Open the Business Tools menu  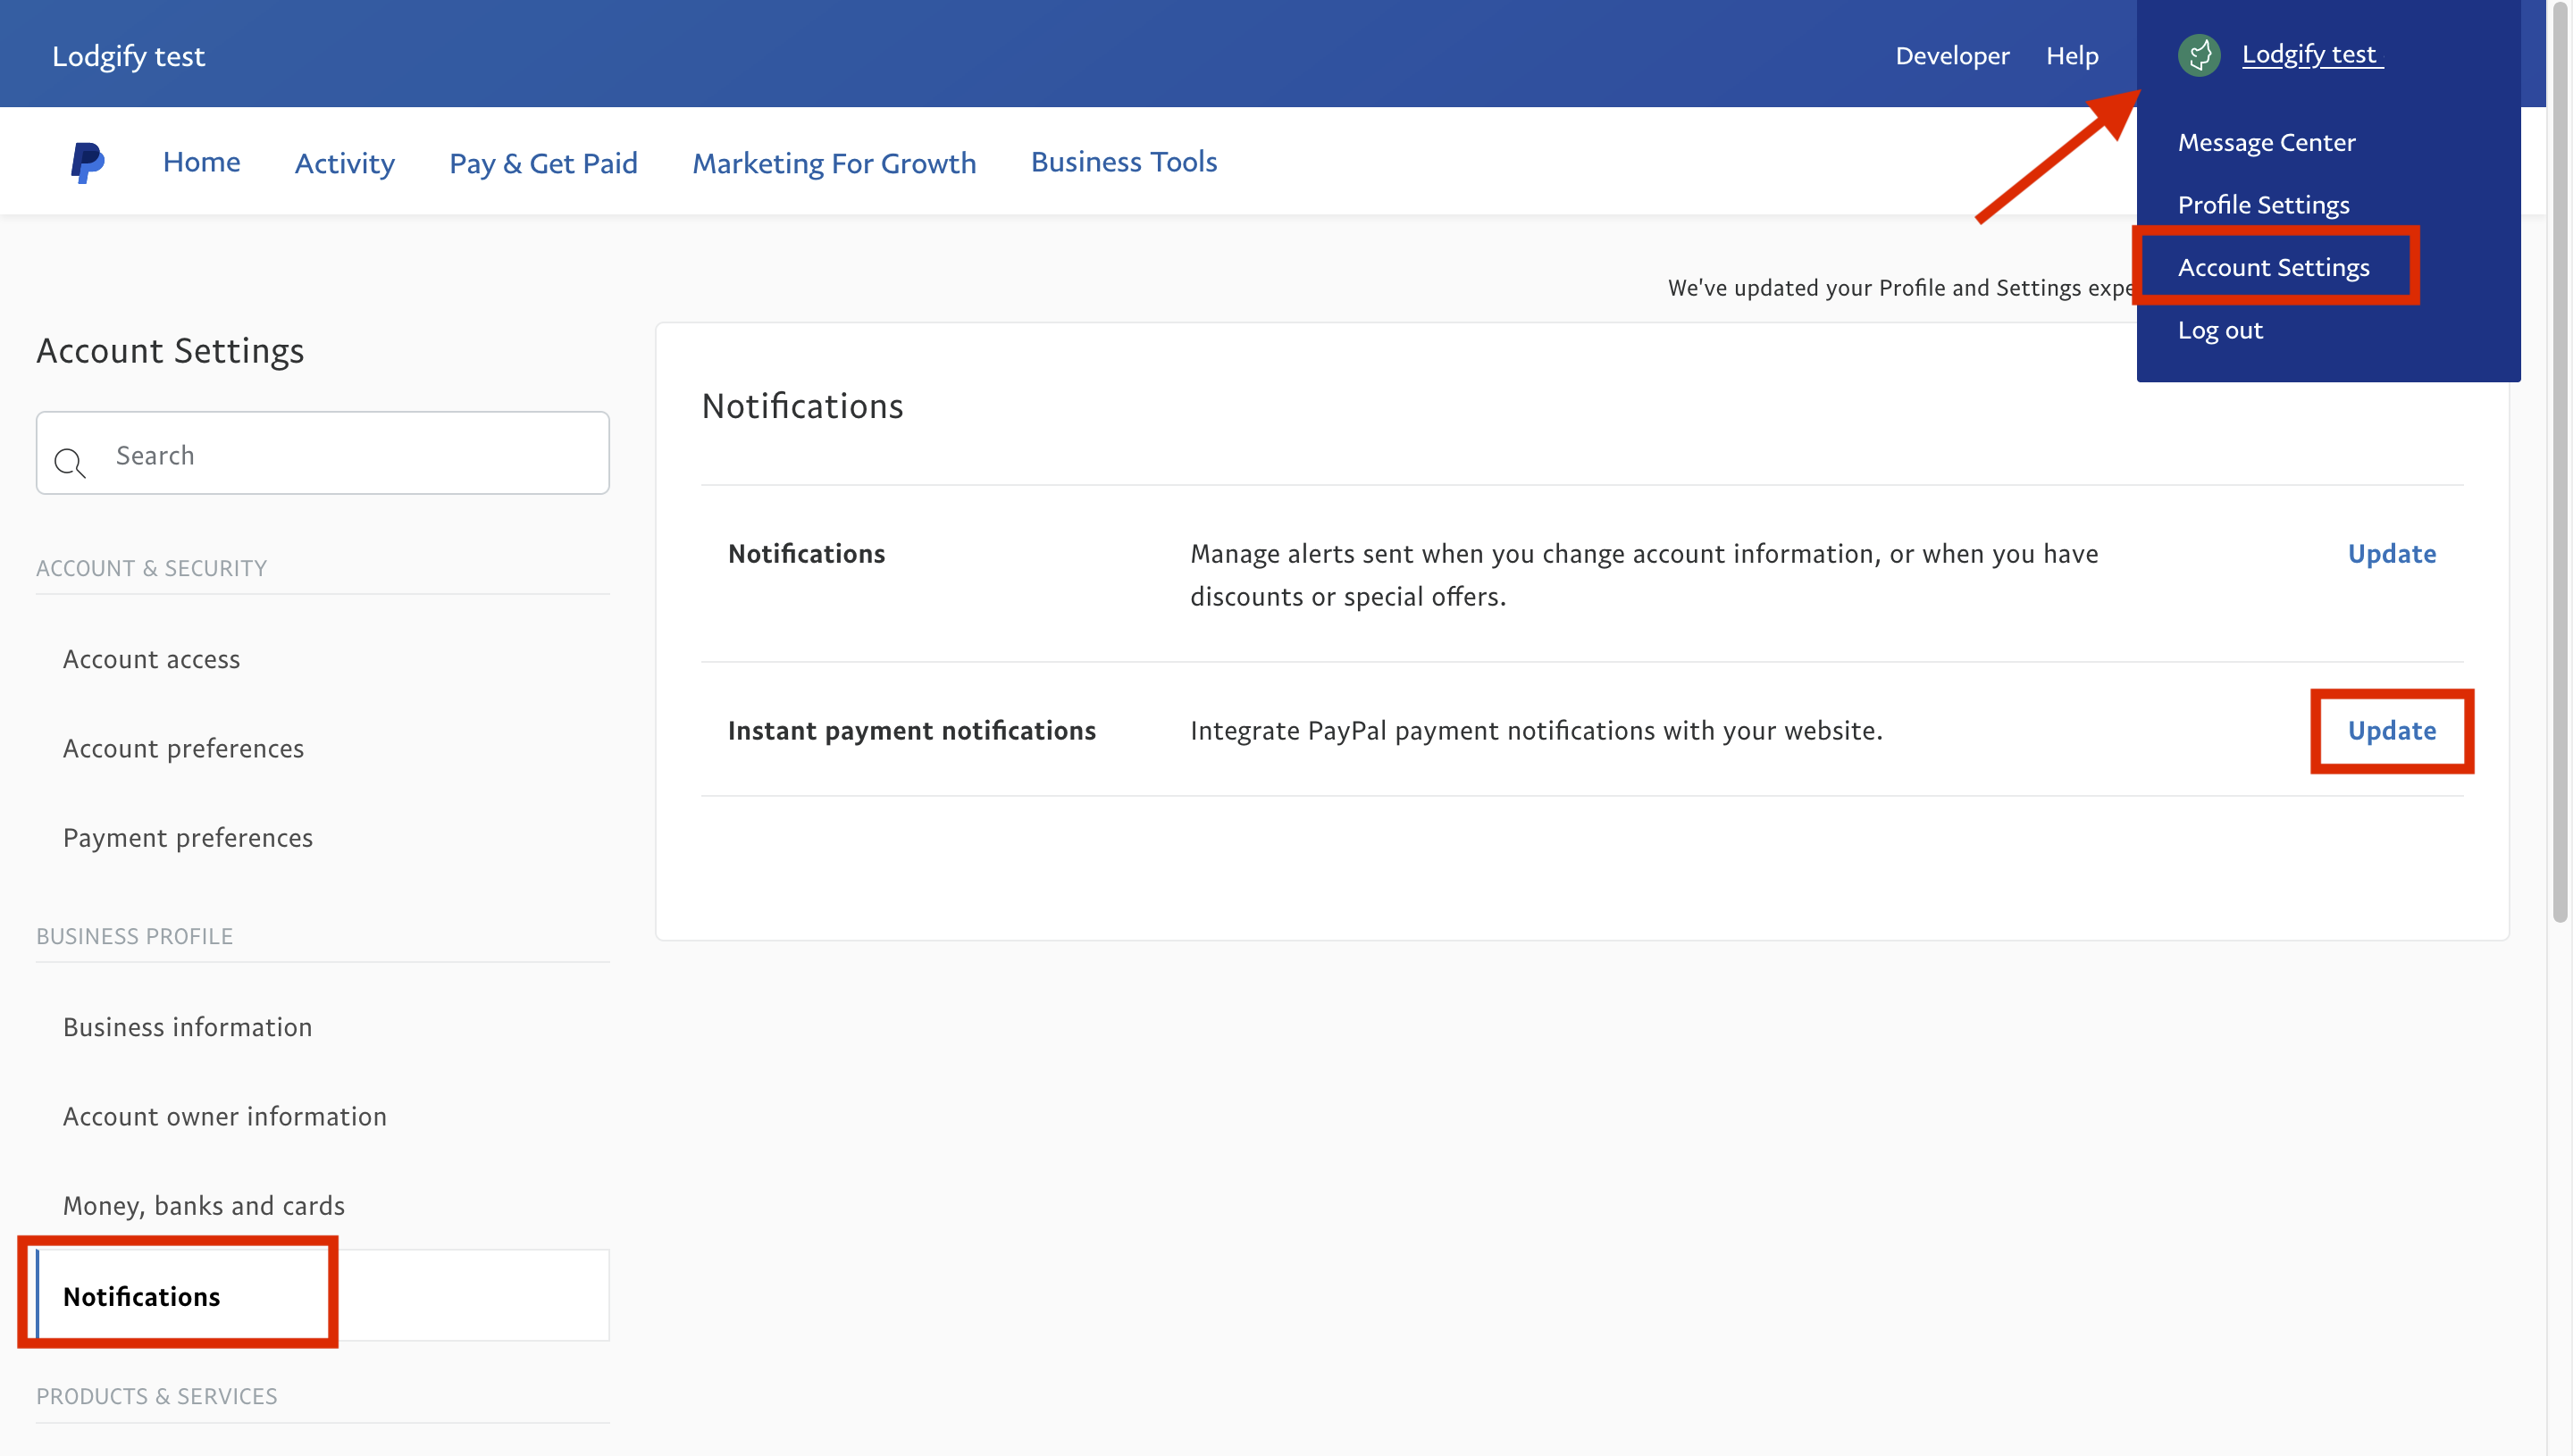(x=1123, y=162)
